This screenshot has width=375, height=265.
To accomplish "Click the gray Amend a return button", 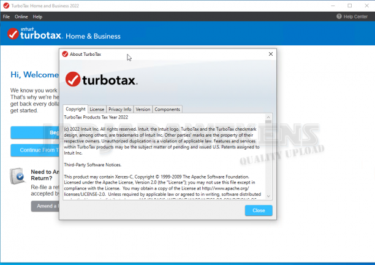I will [45, 206].
